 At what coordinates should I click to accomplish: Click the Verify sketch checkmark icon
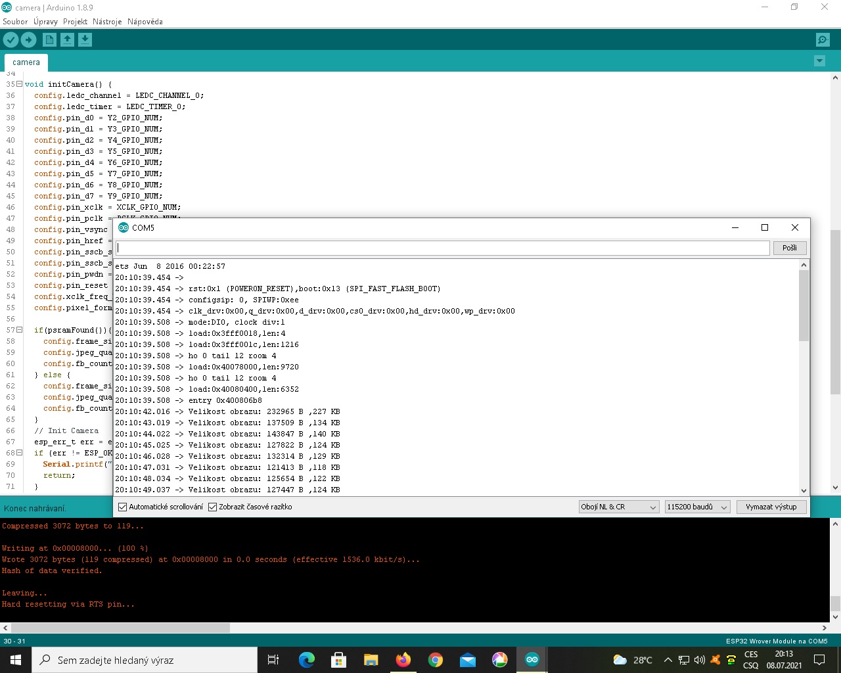11,40
